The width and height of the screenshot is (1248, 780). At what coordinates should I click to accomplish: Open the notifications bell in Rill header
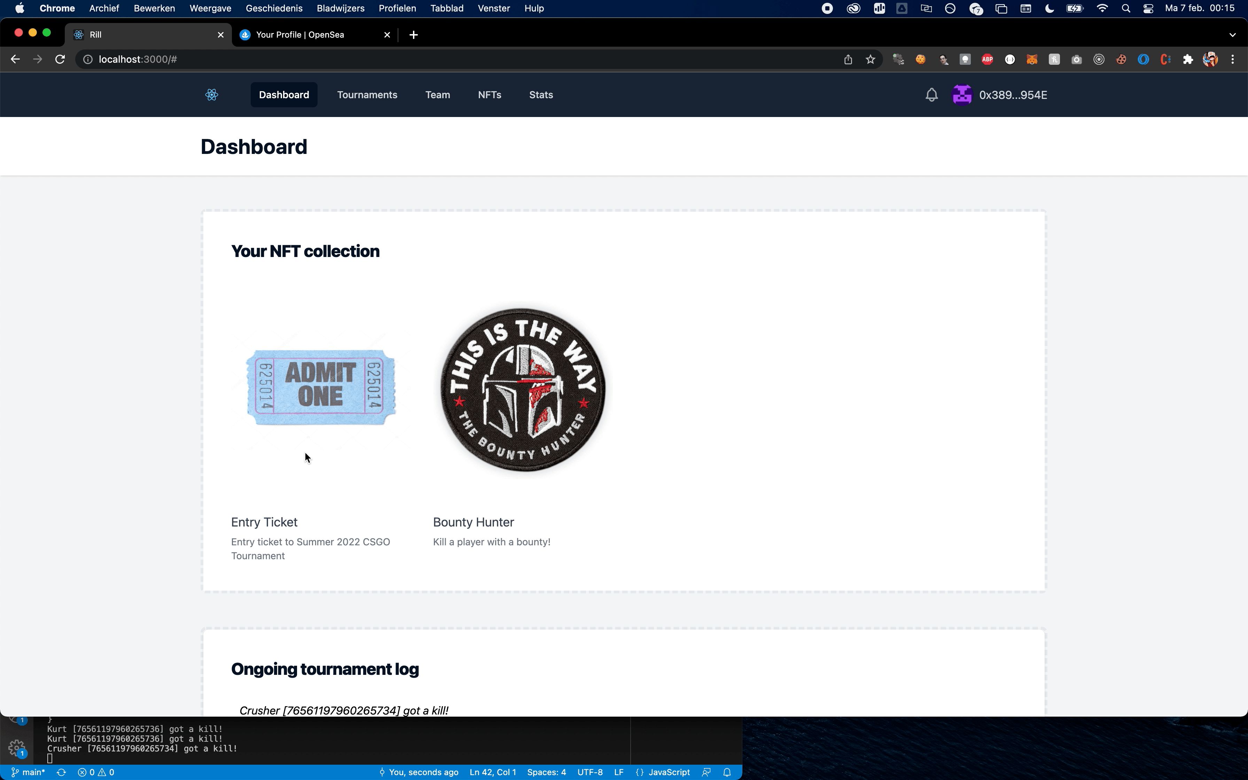pyautogui.click(x=931, y=95)
